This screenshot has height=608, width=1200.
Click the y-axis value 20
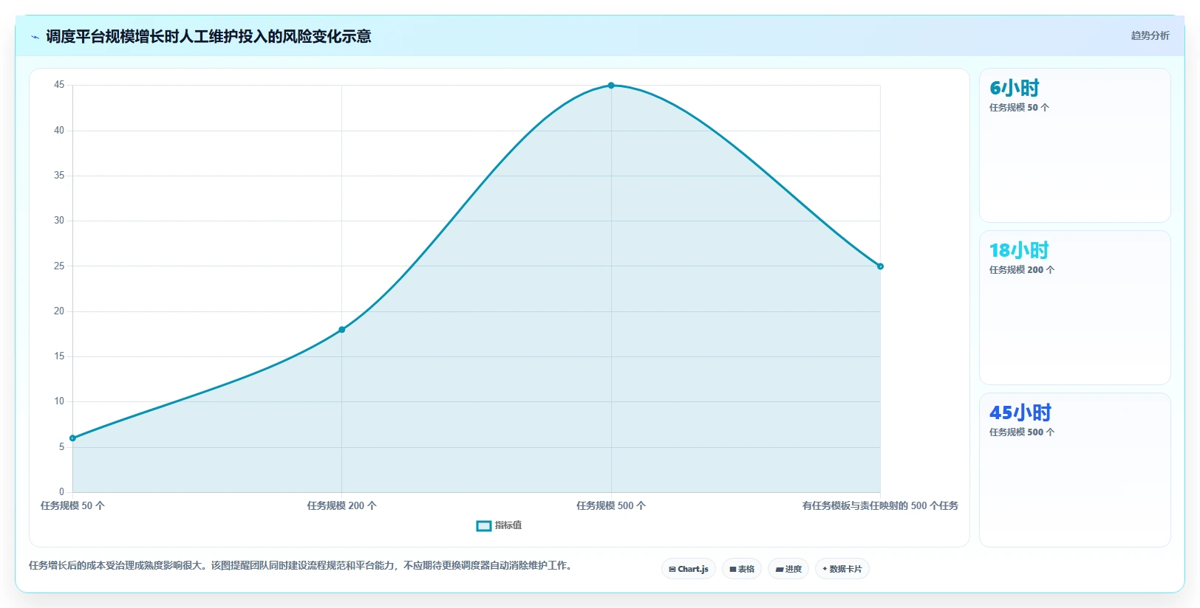tap(59, 311)
